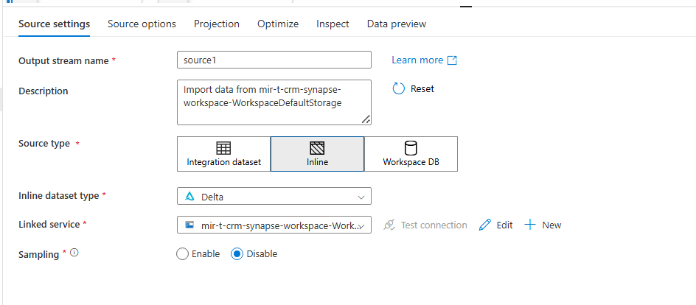The height and width of the screenshot is (305, 696).
Task: Switch to the Source options tab
Action: click(x=142, y=24)
